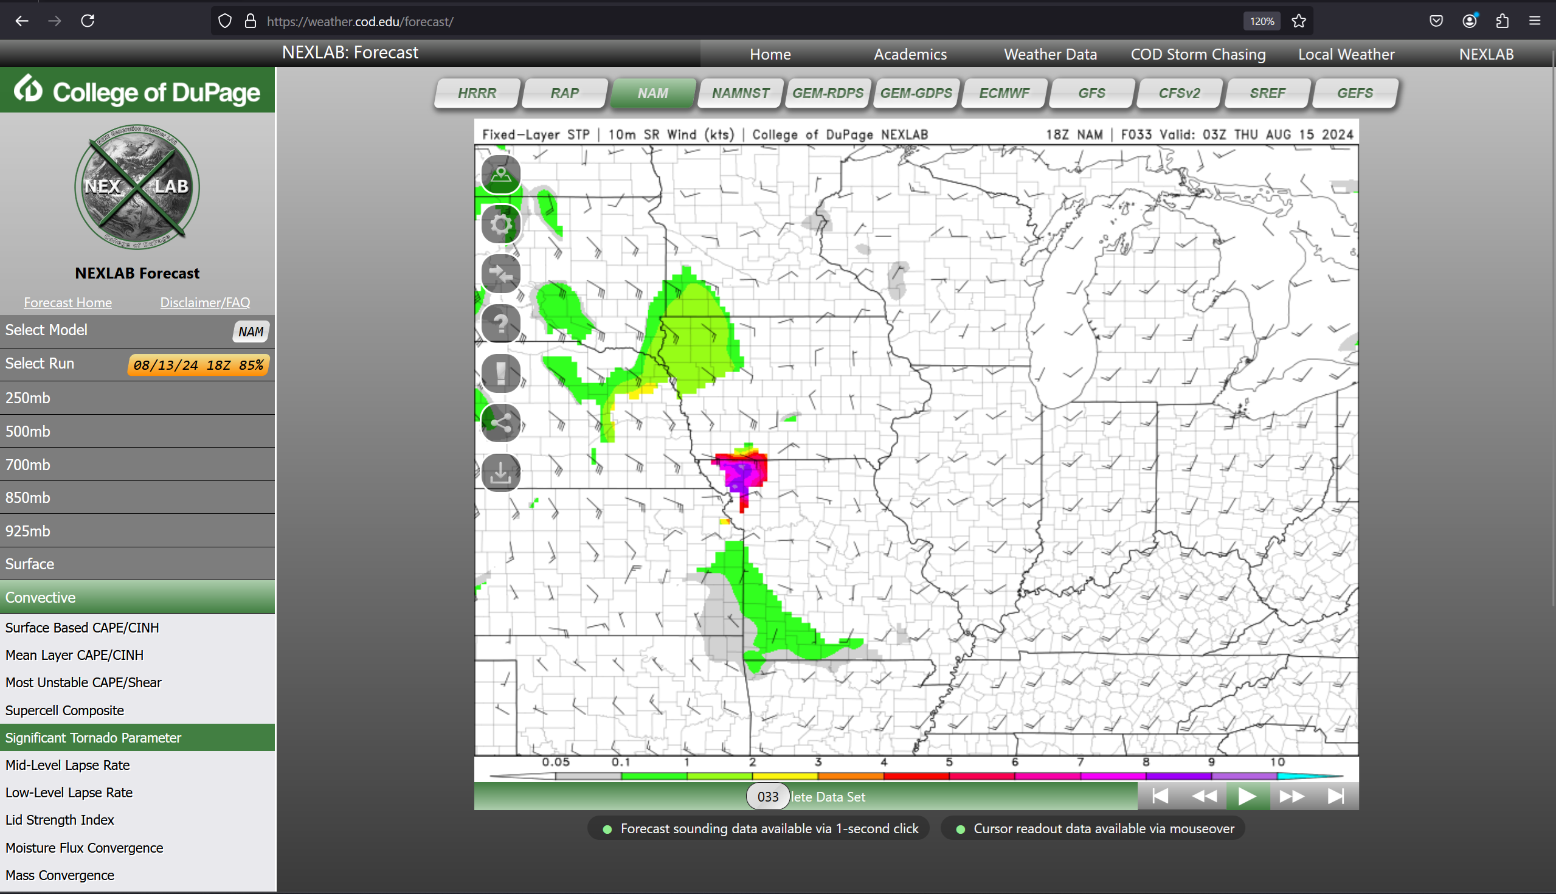1556x894 pixels.
Task: Expand the Surface product section
Action: 137,564
